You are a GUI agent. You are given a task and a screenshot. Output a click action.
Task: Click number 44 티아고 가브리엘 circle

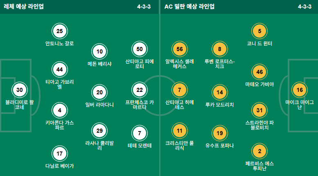click(60, 69)
